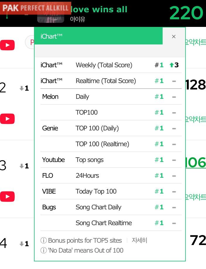Open the underlined green 106 score link
This screenshot has width=206, height=269.
[x=197, y=163]
